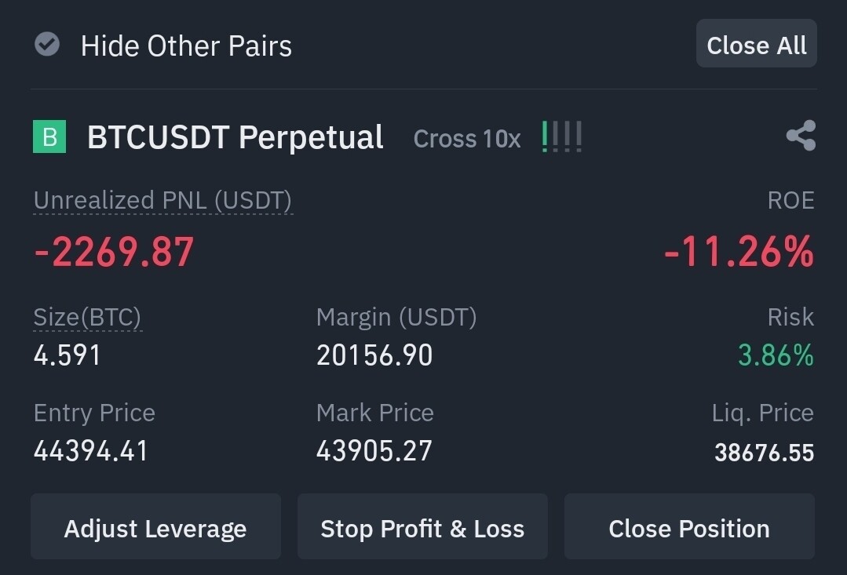Tap the underlined Size(BTC) label
Viewport: 847px width, 575px height.
(x=87, y=318)
